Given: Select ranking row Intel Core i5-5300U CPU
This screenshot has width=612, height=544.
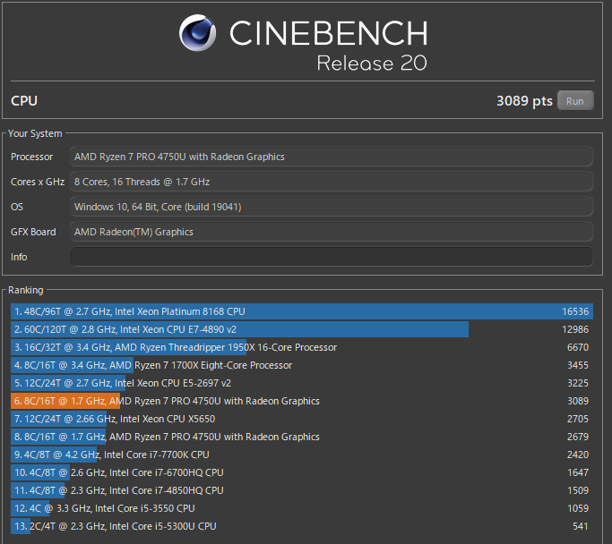Looking at the screenshot, I should click(302, 526).
